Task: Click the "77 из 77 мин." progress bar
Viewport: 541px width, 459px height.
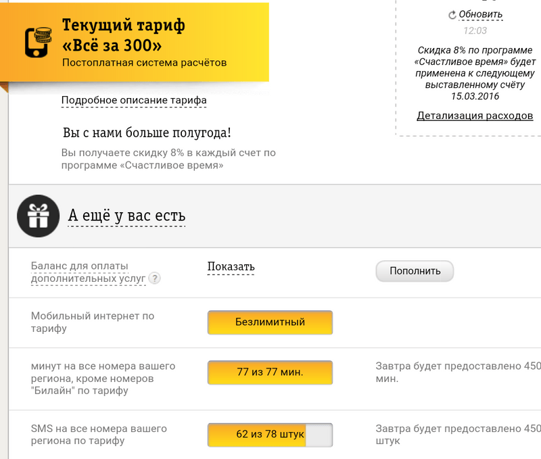Action: pos(270,372)
